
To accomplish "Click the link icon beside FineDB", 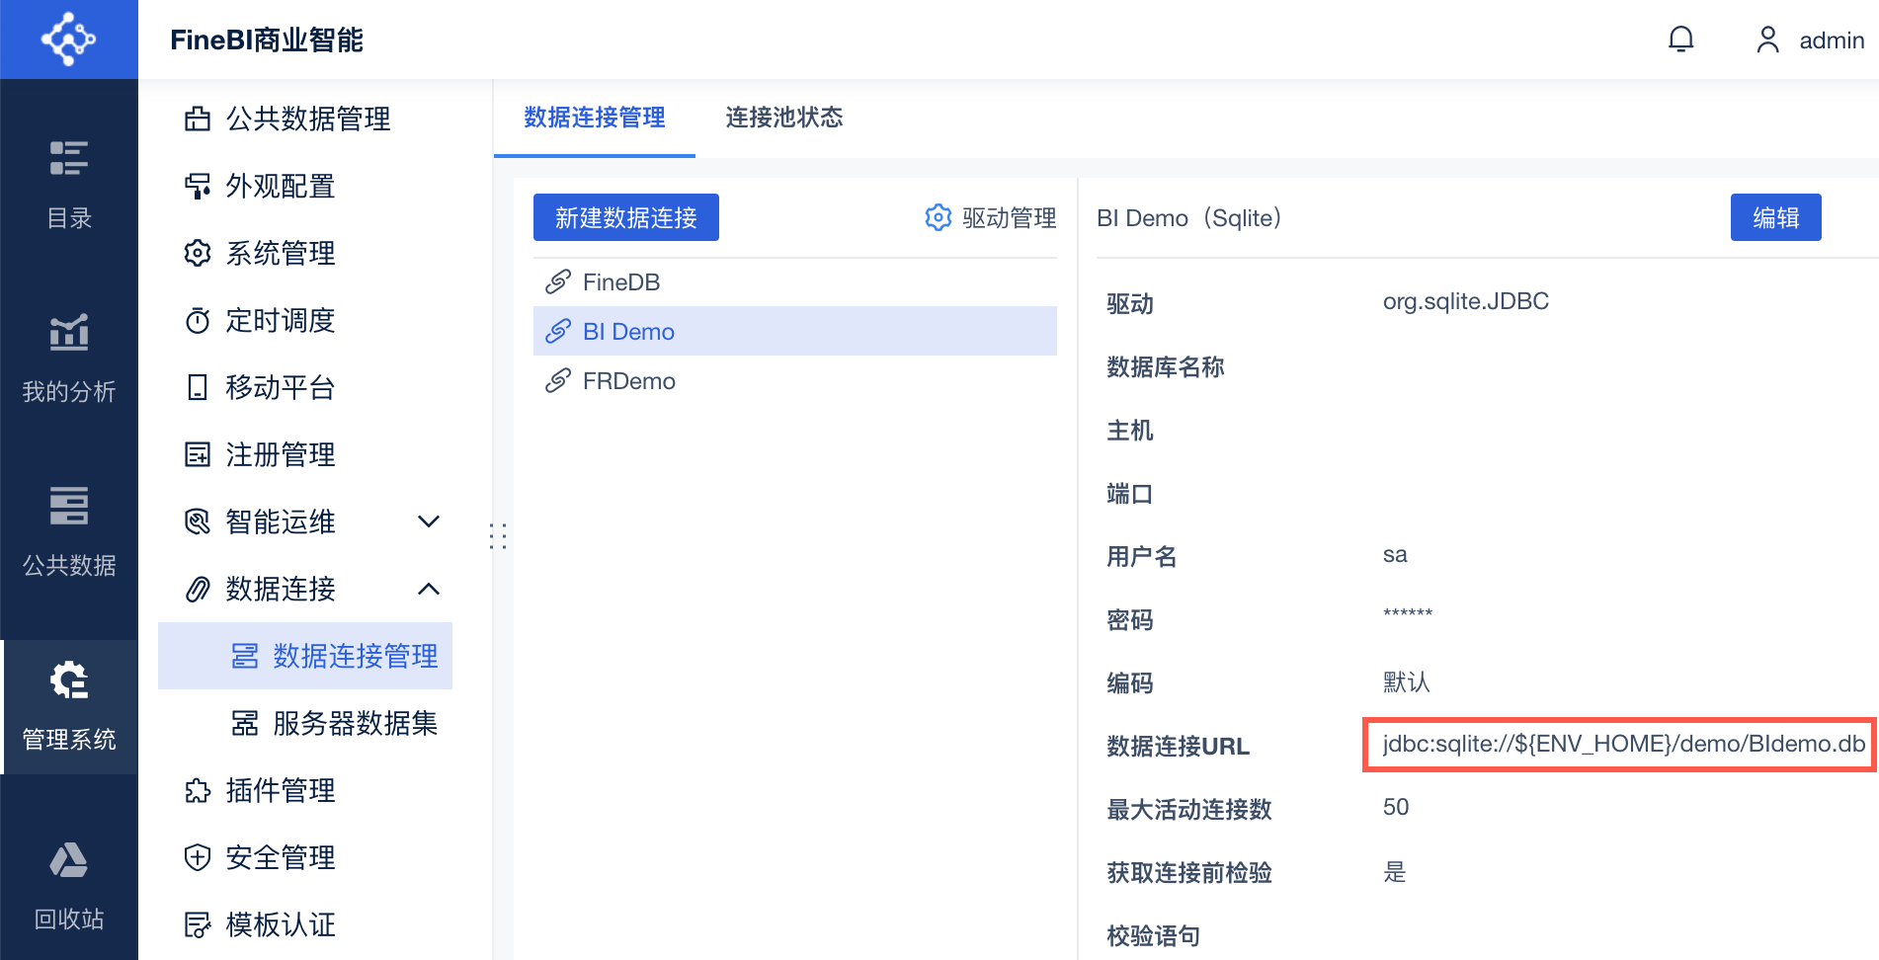I will (558, 282).
